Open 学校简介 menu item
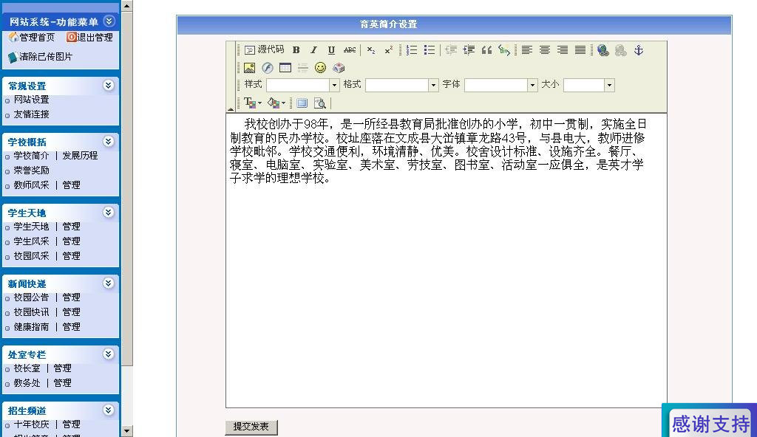Screen dimensions: 757x437 [x=31, y=156]
